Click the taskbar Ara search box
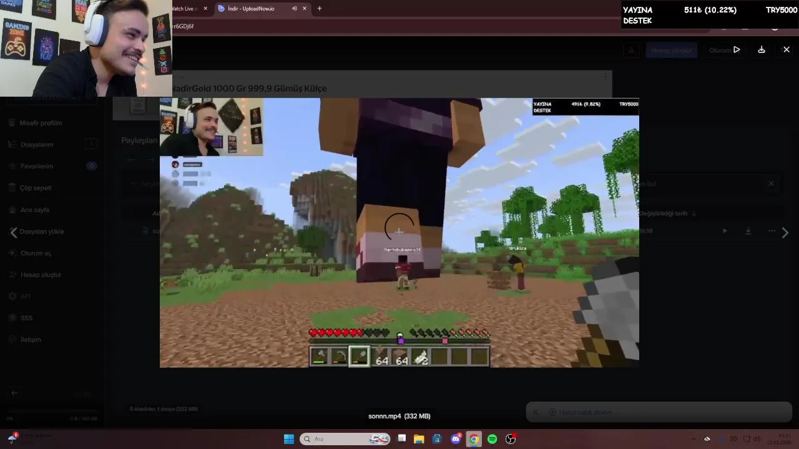 [345, 439]
